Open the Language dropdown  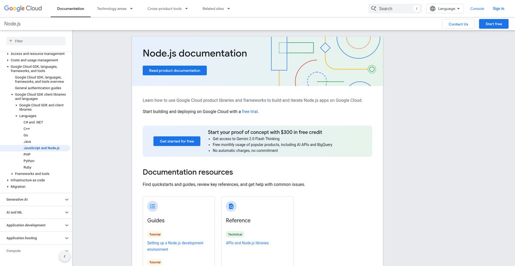pyautogui.click(x=445, y=9)
